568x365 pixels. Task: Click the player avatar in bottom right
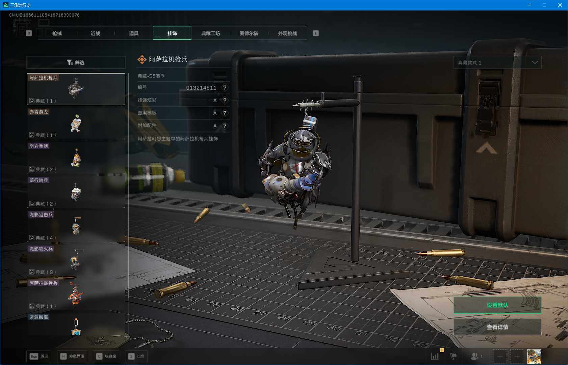(534, 356)
